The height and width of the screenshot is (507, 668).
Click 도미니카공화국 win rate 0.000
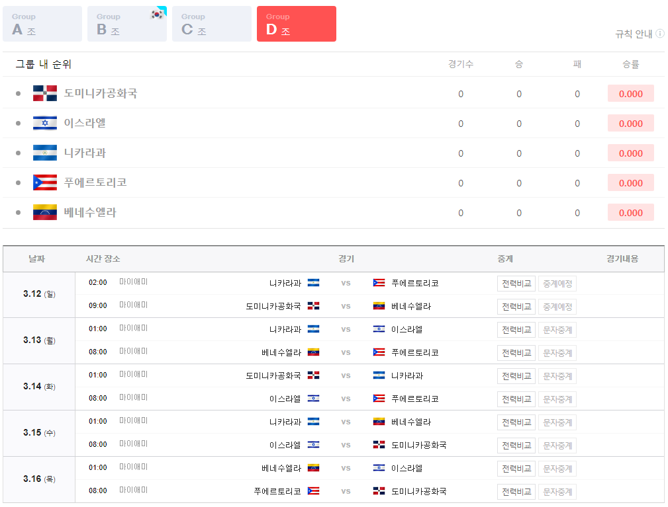click(x=630, y=94)
